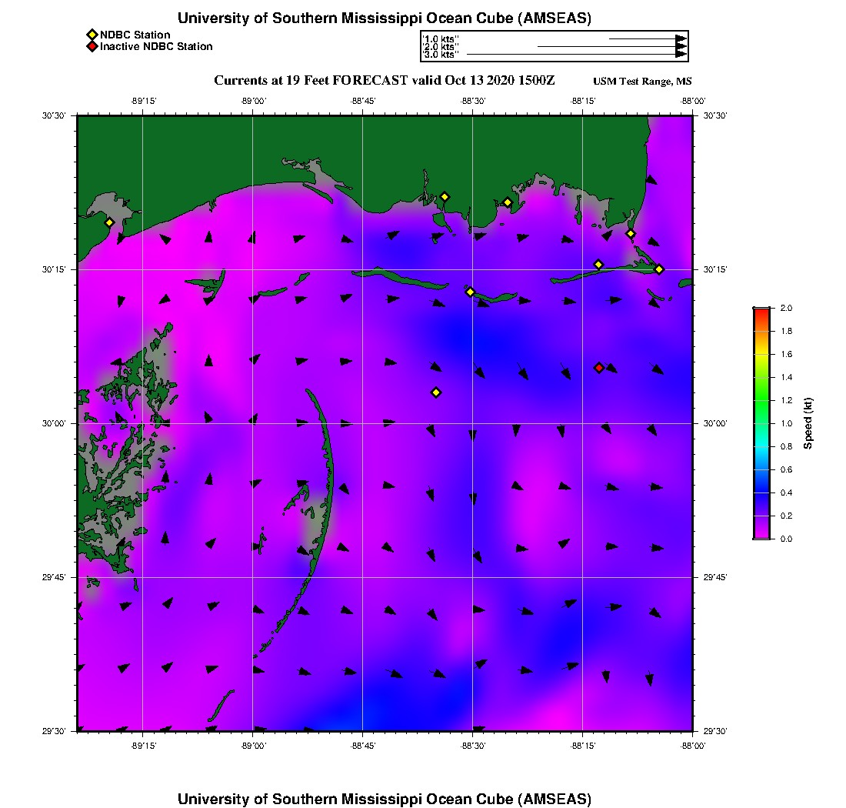Click the top Ocean Cube (AMSEAS) title
Screen dimensions: 846x808
[x=384, y=18]
